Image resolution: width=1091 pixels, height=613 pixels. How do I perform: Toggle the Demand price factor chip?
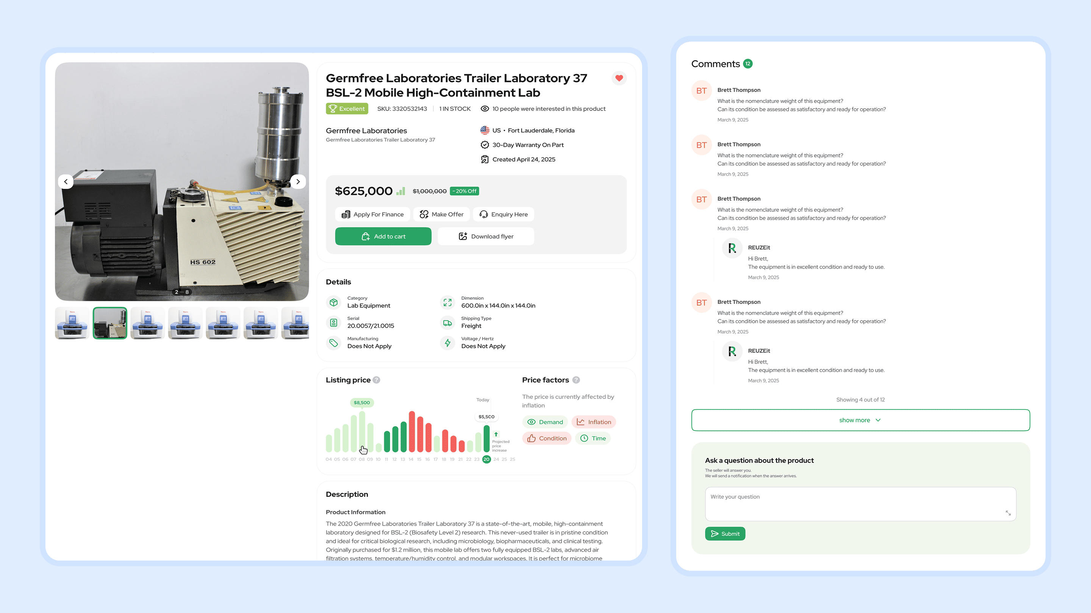pyautogui.click(x=545, y=422)
